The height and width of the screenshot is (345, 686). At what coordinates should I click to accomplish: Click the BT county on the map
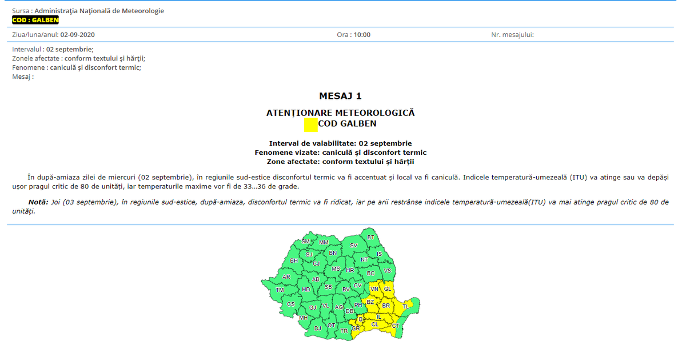point(370,238)
